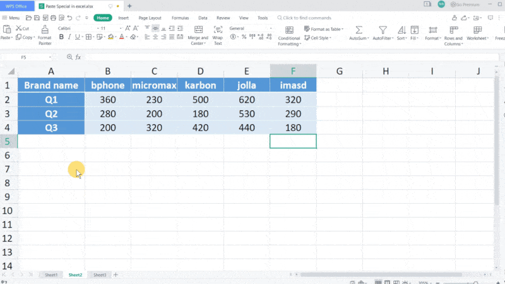Image resolution: width=505 pixels, height=284 pixels.
Task: Click the WPS Office home tab
Action: pyautogui.click(x=16, y=6)
